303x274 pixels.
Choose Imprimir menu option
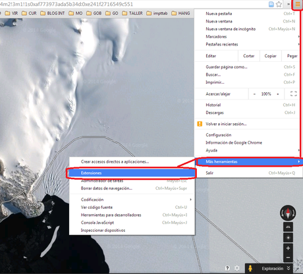pyautogui.click(x=247, y=82)
